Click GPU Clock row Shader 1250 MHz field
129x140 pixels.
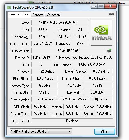click(x=104, y=107)
